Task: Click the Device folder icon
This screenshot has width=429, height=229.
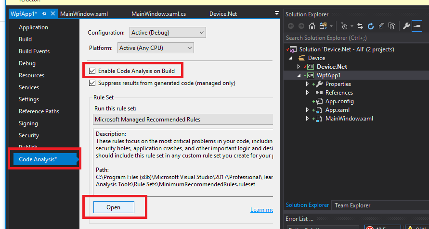Action: [302, 58]
